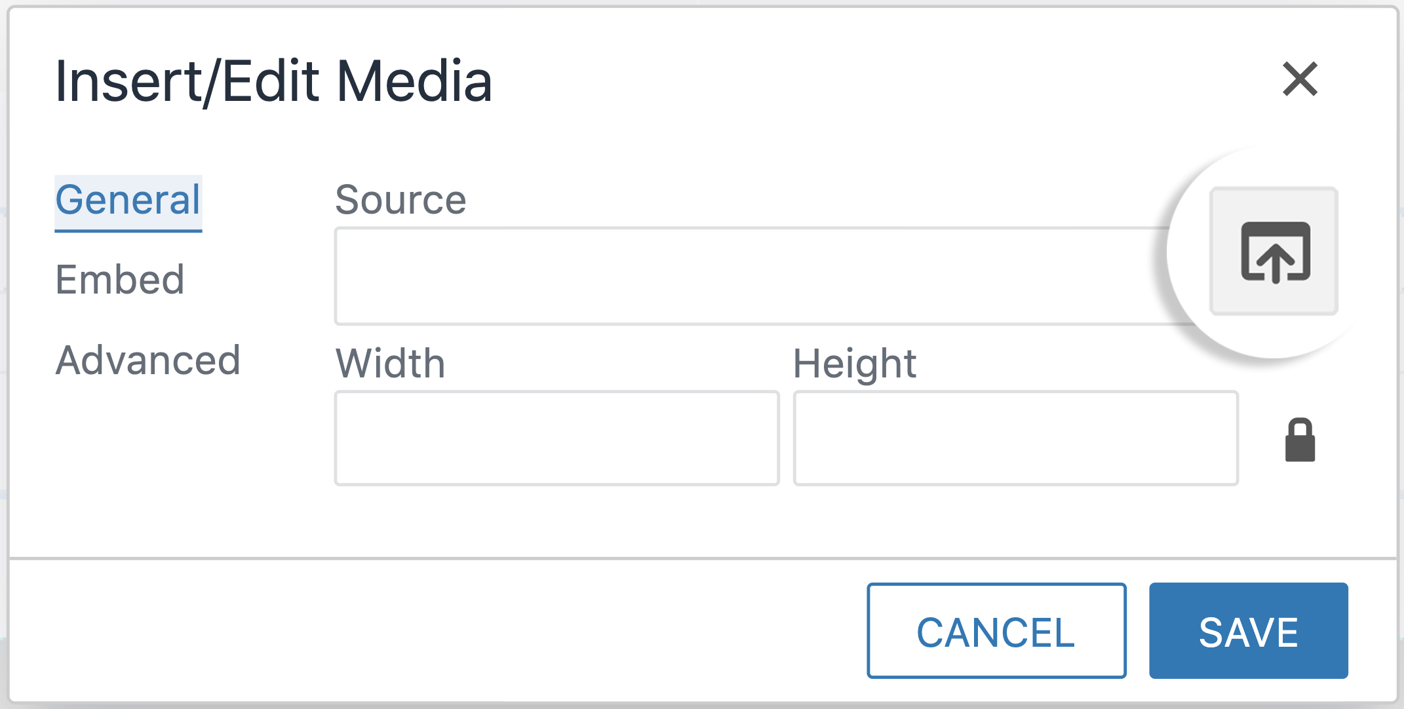Click into the Height input box
Viewport: 1404px width, 709px height.
[x=1015, y=438]
